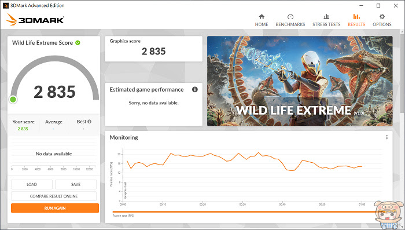Click the Frame rate (FPS) legend label
The height and width of the screenshot is (230, 405).
click(123, 216)
